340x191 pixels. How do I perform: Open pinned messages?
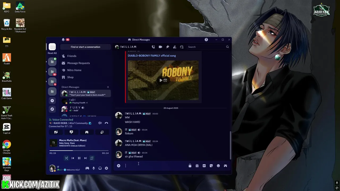[x=168, y=47]
